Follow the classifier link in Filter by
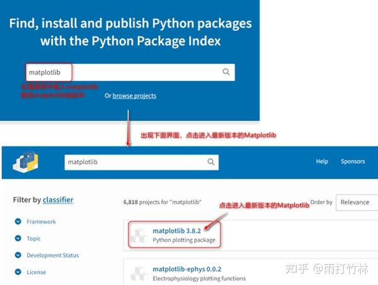Image resolution: width=378 pixels, height=285 pixels. pyautogui.click(x=58, y=200)
